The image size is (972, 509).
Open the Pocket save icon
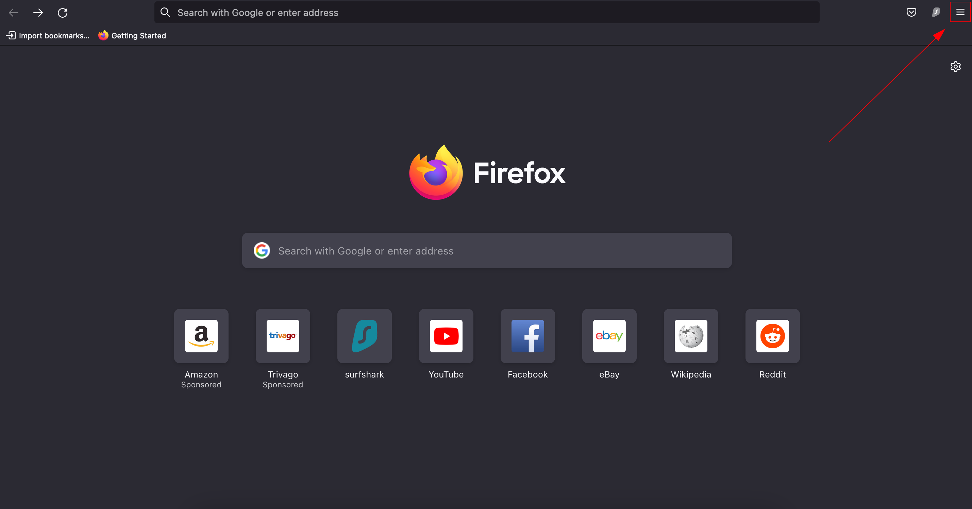tap(911, 13)
